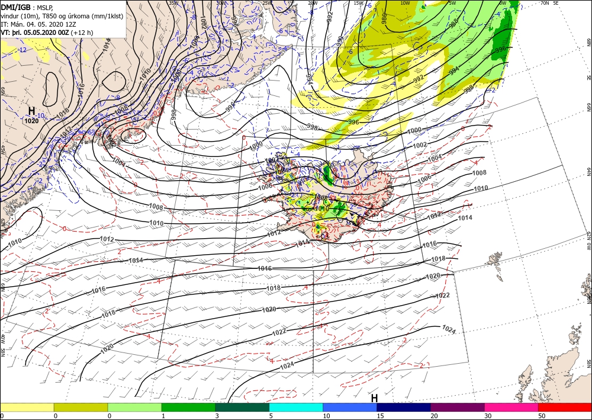Viewport: 592px width, 420px height.
Task: Select the dark teal-green legend band
Action: click(242, 407)
